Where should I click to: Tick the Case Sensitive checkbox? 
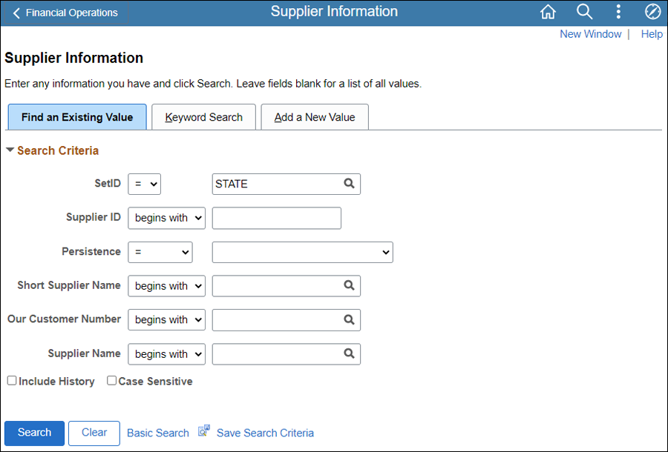[111, 381]
